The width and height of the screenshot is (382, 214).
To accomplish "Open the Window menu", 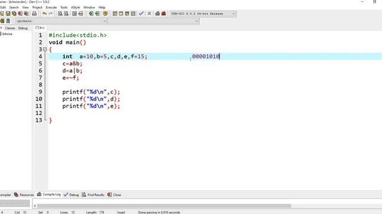I will click(x=89, y=7).
